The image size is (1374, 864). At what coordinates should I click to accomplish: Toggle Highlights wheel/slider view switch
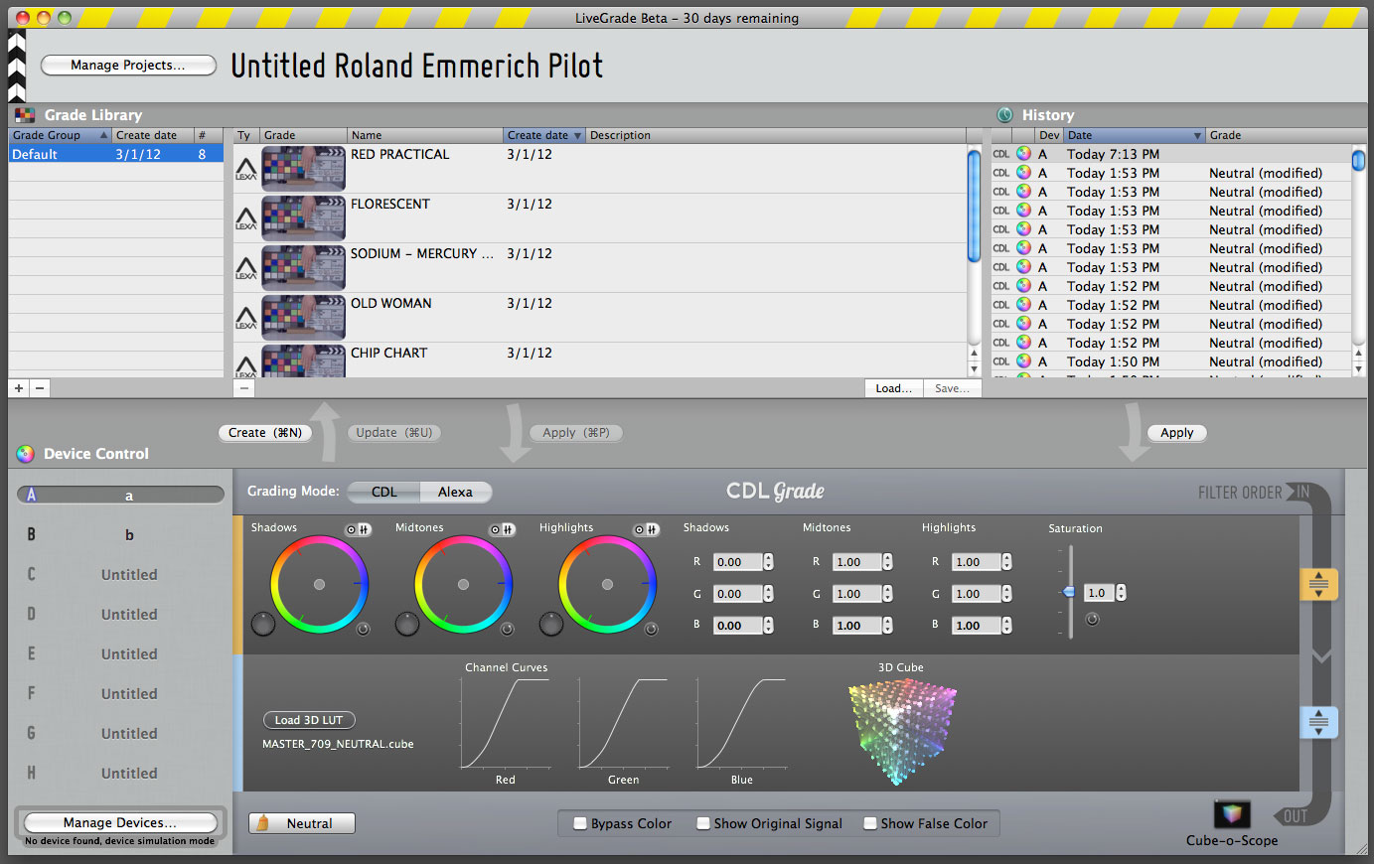[x=646, y=529]
